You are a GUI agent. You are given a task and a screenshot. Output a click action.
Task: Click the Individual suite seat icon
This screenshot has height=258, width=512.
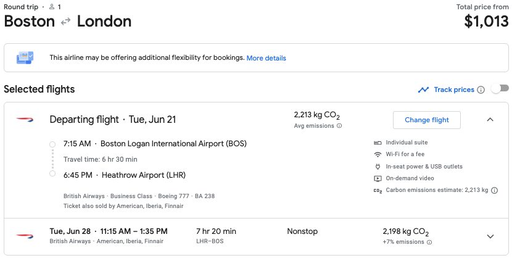coord(378,143)
